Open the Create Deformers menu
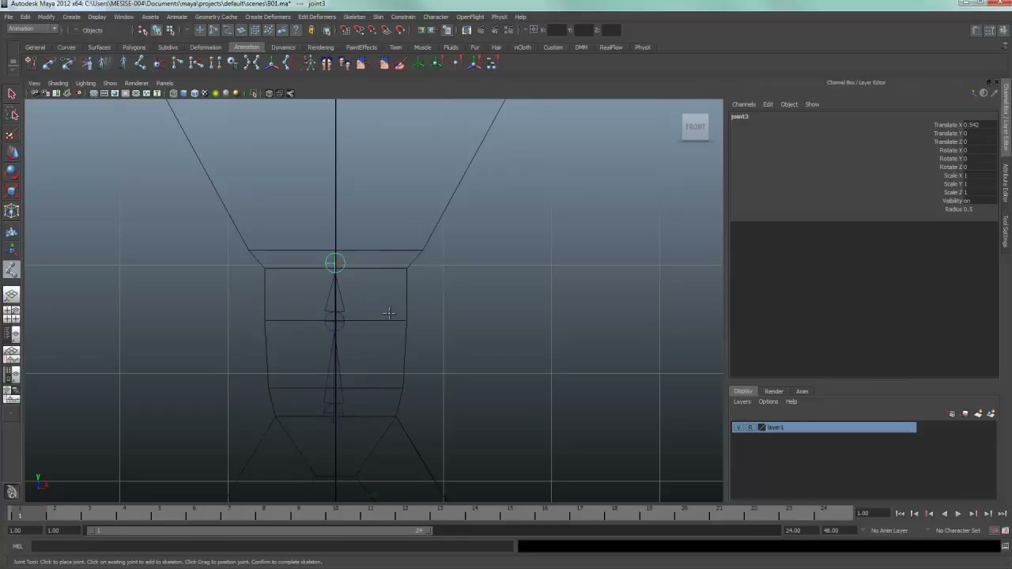This screenshot has width=1012, height=569. [267, 17]
